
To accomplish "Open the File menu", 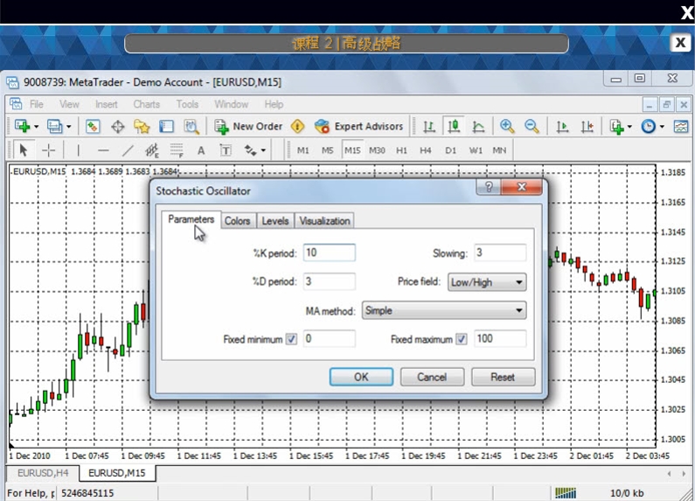I will click(x=37, y=104).
